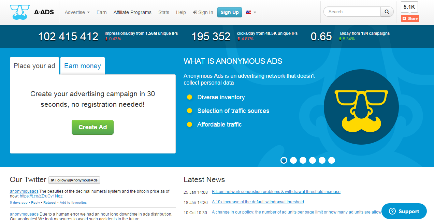Click the tweet Retweet link
This screenshot has height=220, width=434.
pyautogui.click(x=50, y=203)
